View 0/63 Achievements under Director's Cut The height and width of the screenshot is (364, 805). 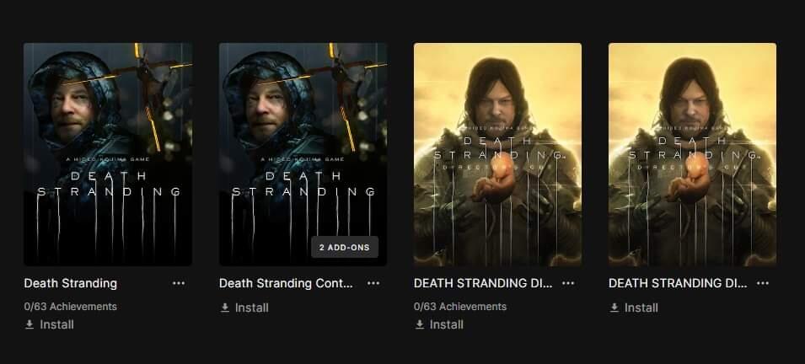(x=460, y=307)
